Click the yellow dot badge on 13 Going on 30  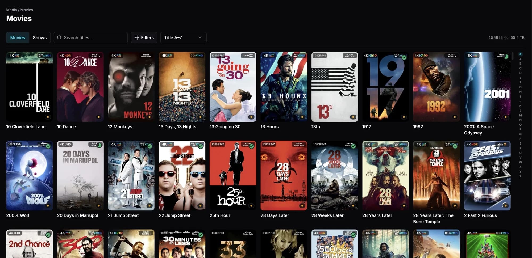[251, 117]
